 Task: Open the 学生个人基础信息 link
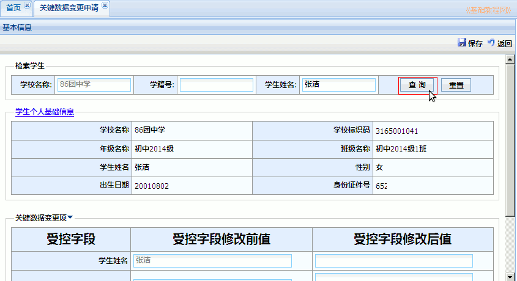(45, 112)
